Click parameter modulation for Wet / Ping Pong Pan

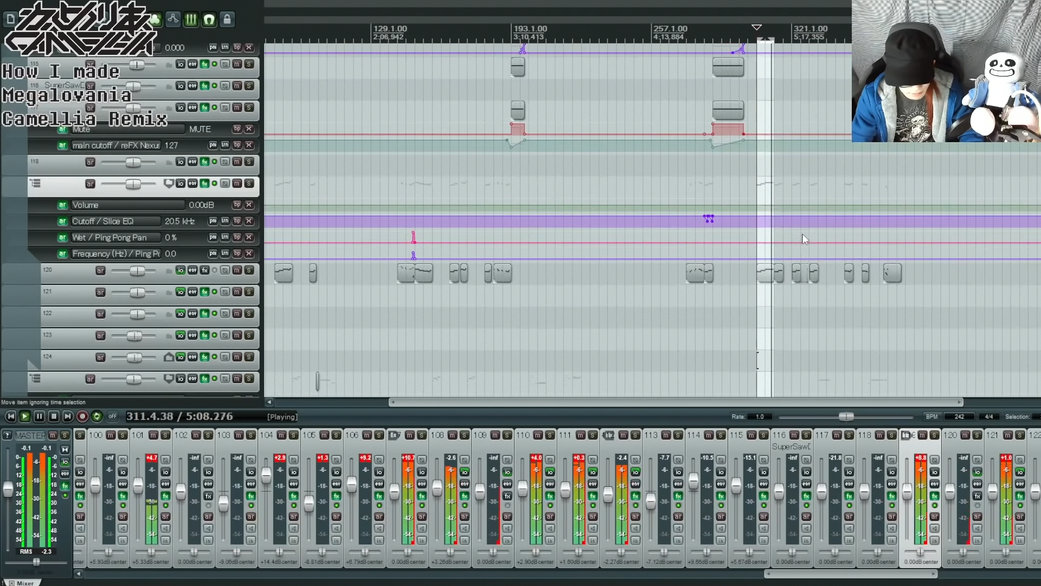pos(213,238)
